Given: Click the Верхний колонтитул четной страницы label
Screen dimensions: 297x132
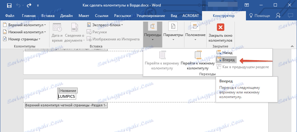Looking at the screenshot, I should pos(66,105).
